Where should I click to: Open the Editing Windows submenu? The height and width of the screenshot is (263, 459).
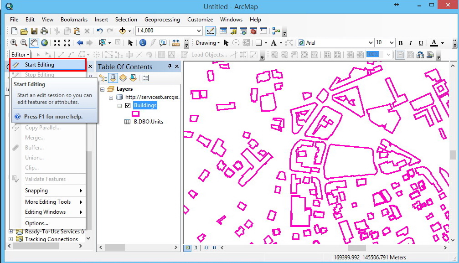pyautogui.click(x=48, y=212)
